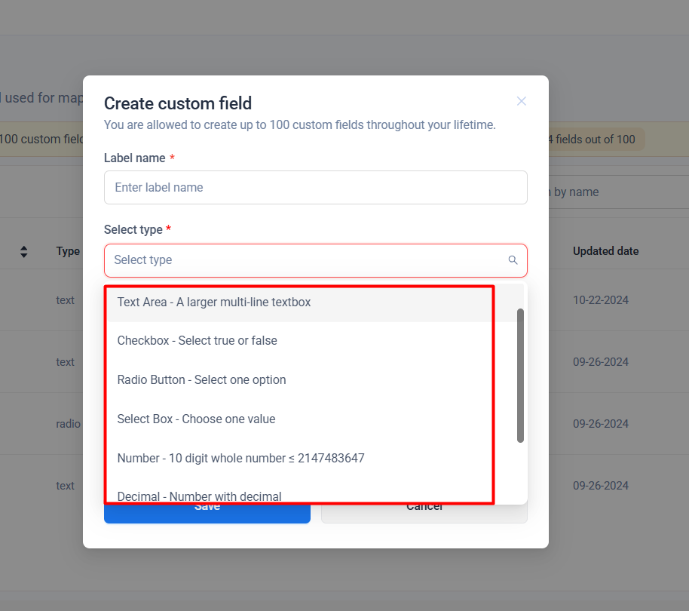This screenshot has height=611, width=689.
Task: Click the type list scrollbar thumb
Action: tap(520, 375)
